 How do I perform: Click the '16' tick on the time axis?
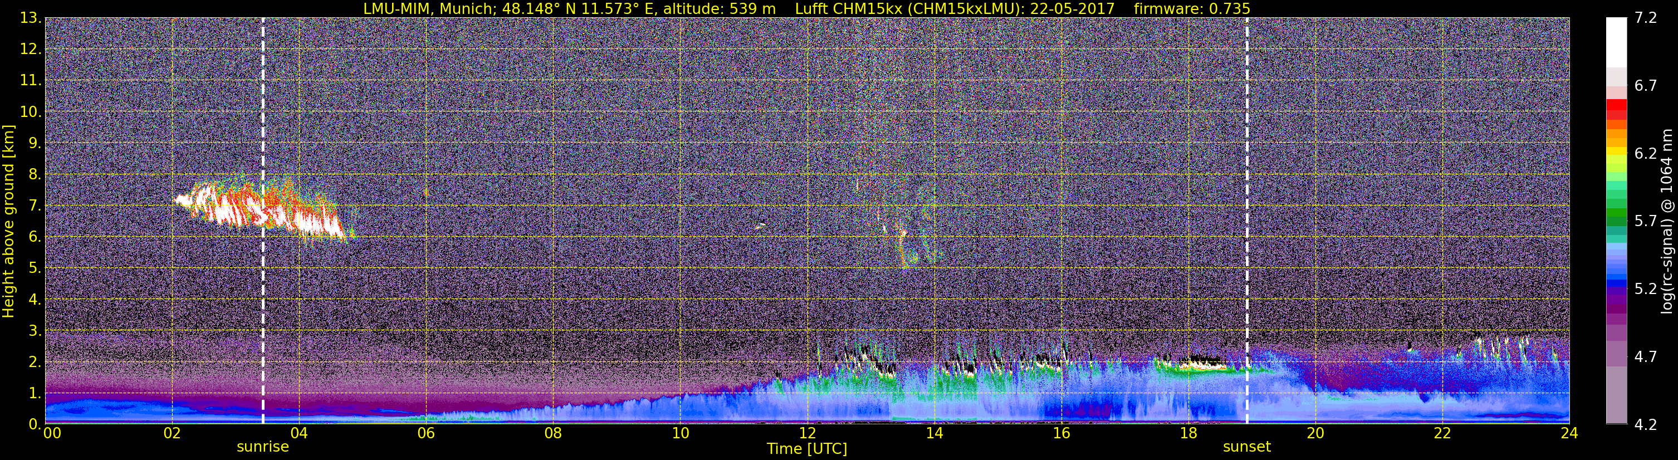pyautogui.click(x=1061, y=433)
